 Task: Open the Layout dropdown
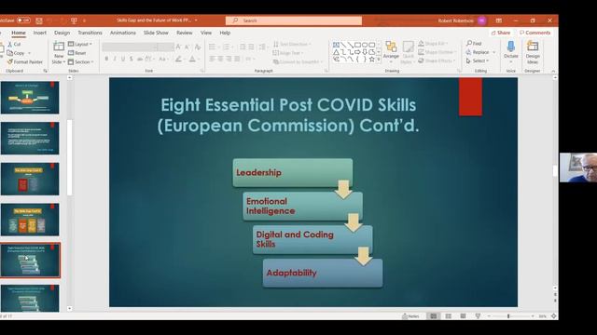pyautogui.click(x=80, y=45)
